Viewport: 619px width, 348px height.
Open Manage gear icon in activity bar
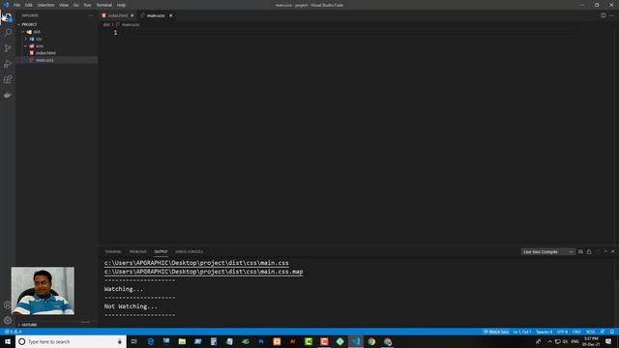8,320
